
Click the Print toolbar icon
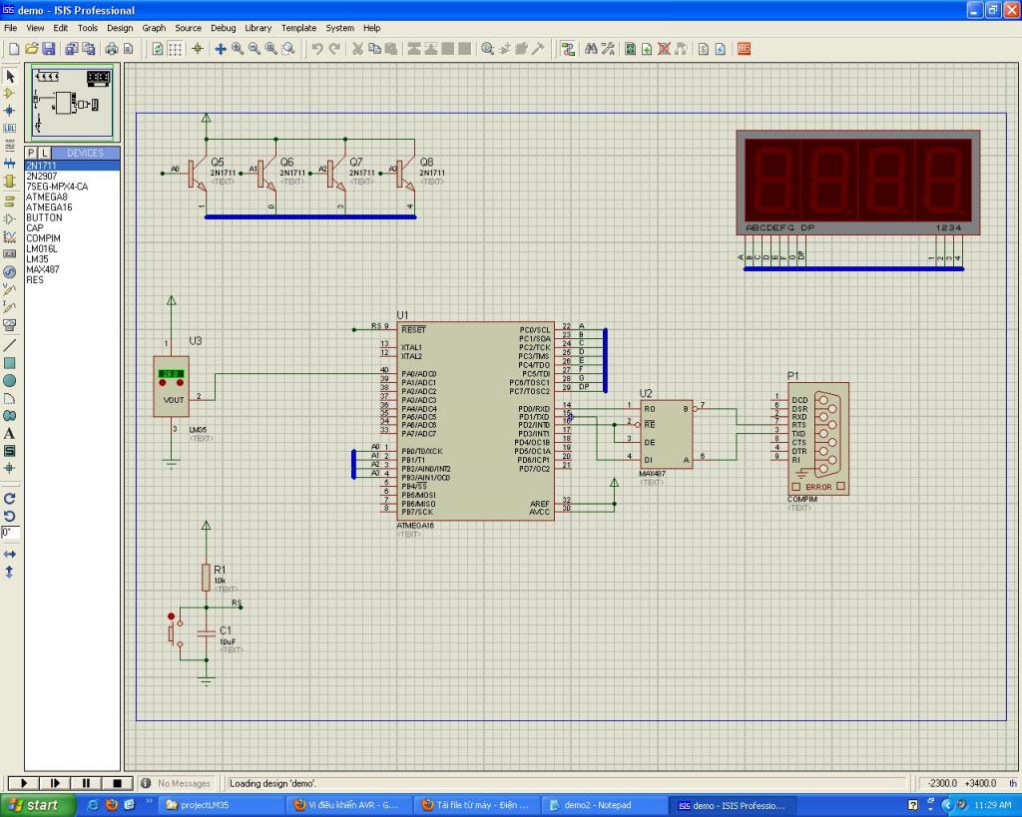(x=112, y=48)
